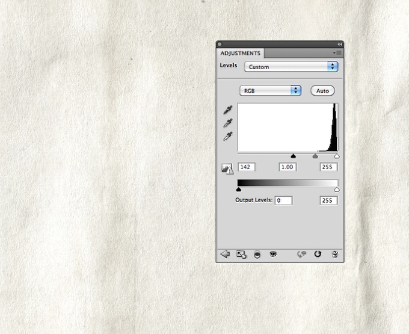Select the gray point eyedropper
Viewport: 409px width, 334px height.
point(227,123)
